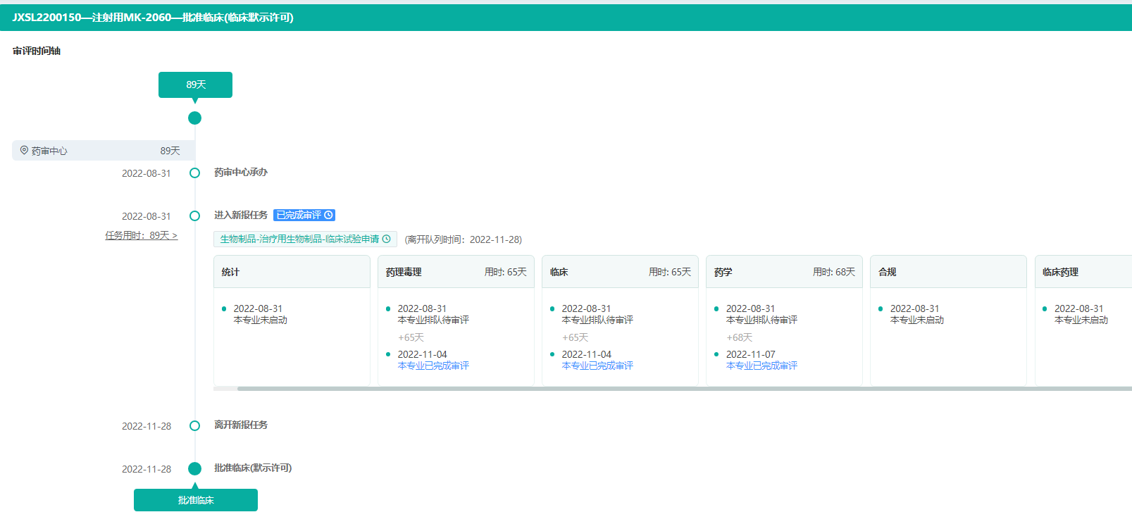Click 2022-11-04 date in 药理毒理 card

pyautogui.click(x=423, y=354)
